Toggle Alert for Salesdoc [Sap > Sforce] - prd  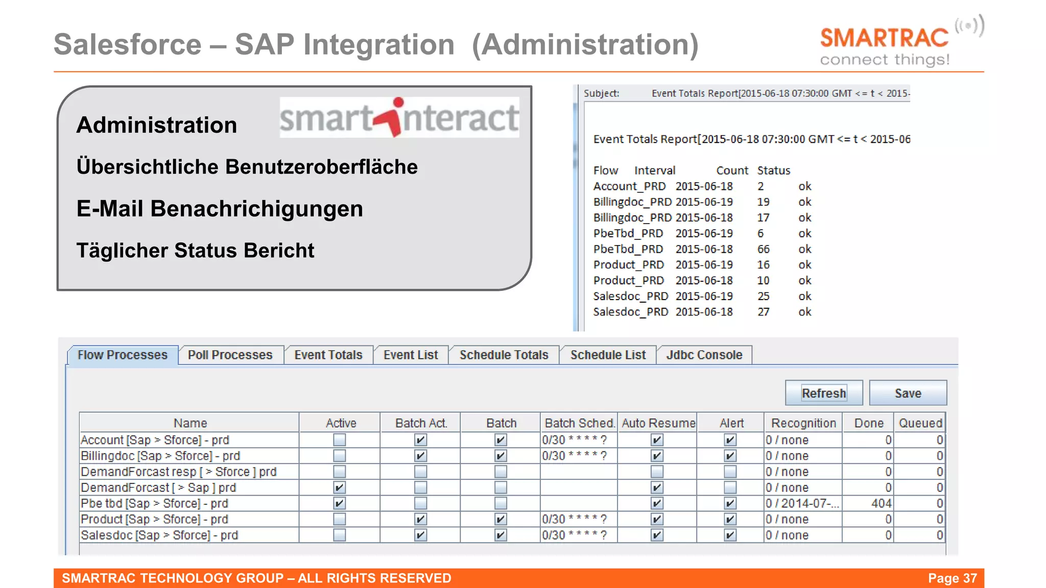click(x=730, y=535)
